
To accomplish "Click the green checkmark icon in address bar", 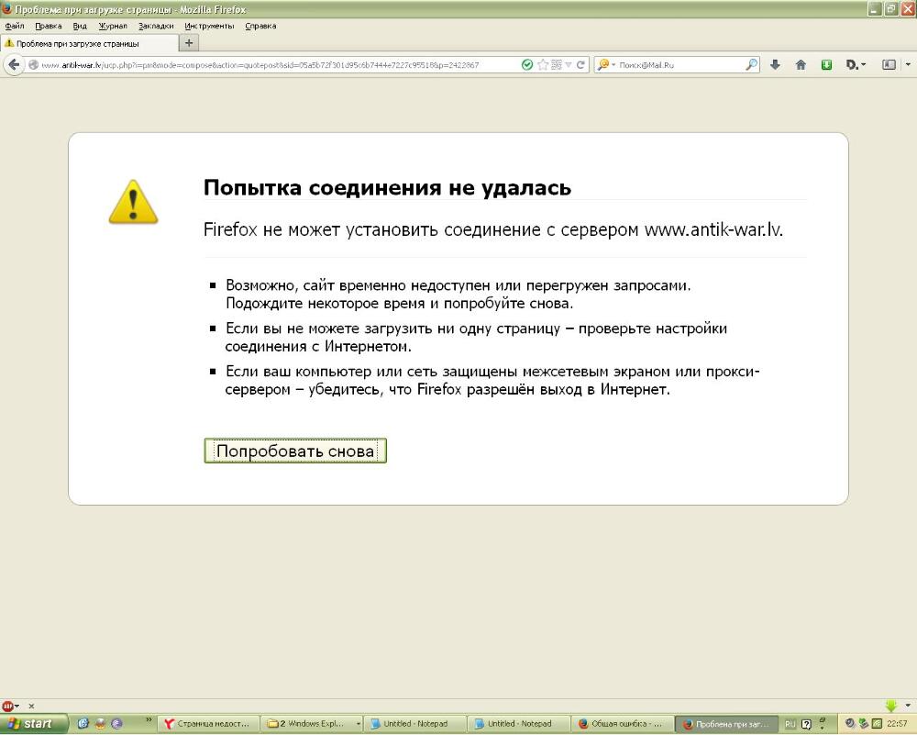I will pyautogui.click(x=527, y=65).
